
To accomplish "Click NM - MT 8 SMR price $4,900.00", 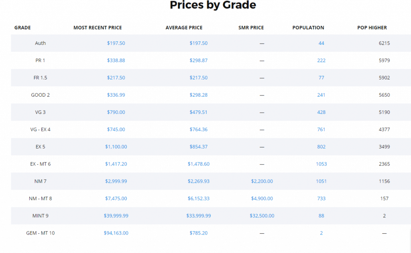I will click(x=262, y=198).
